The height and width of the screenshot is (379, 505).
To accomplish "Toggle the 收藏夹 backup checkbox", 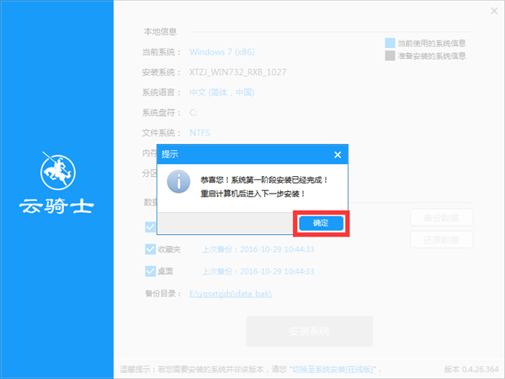I will [150, 249].
